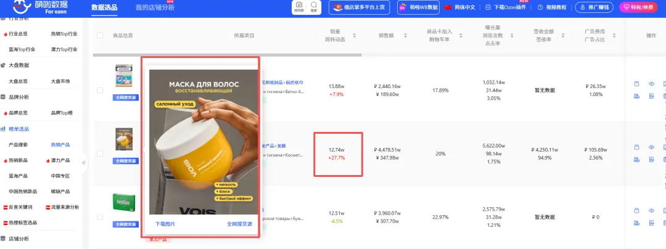This screenshot has width=666, height=249.
Task: Open 中国热销新品 sidebar item
Action: (22, 191)
